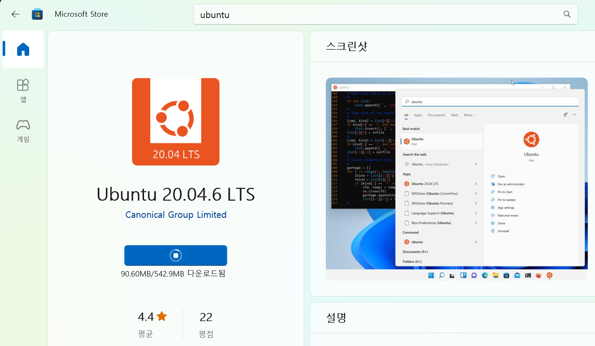Open the Home tab in sidebar
Viewport: 595px width, 346px height.
(23, 49)
